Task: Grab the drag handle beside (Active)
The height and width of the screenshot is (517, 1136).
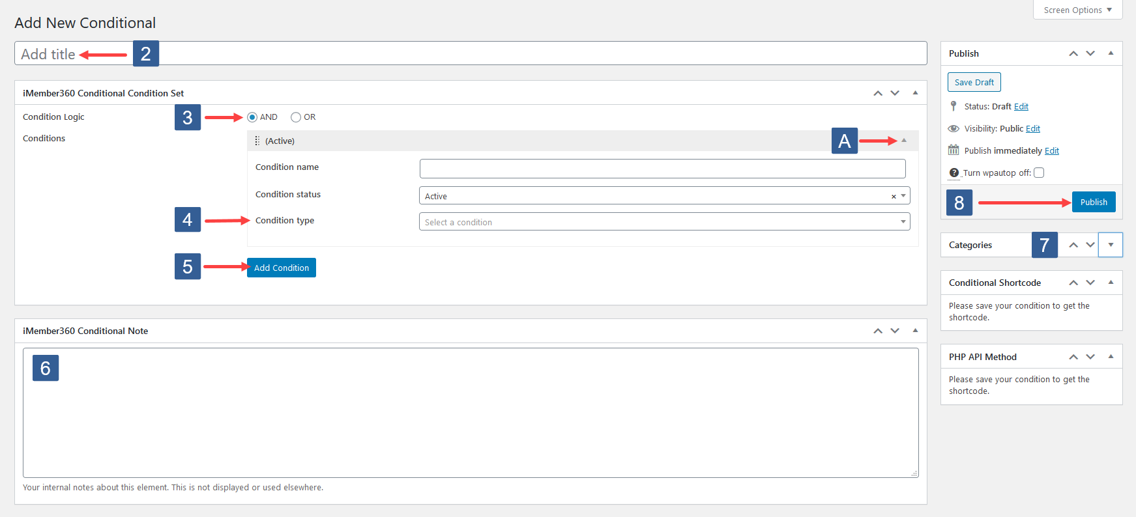Action: pos(257,141)
